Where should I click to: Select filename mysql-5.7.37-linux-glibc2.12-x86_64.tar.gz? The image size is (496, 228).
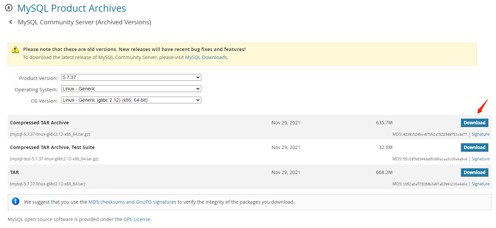[x=50, y=134]
